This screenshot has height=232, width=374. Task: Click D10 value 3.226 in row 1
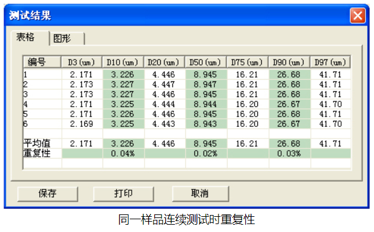pyautogui.click(x=123, y=75)
